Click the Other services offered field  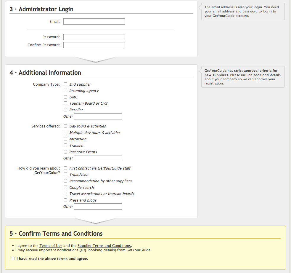(98, 158)
